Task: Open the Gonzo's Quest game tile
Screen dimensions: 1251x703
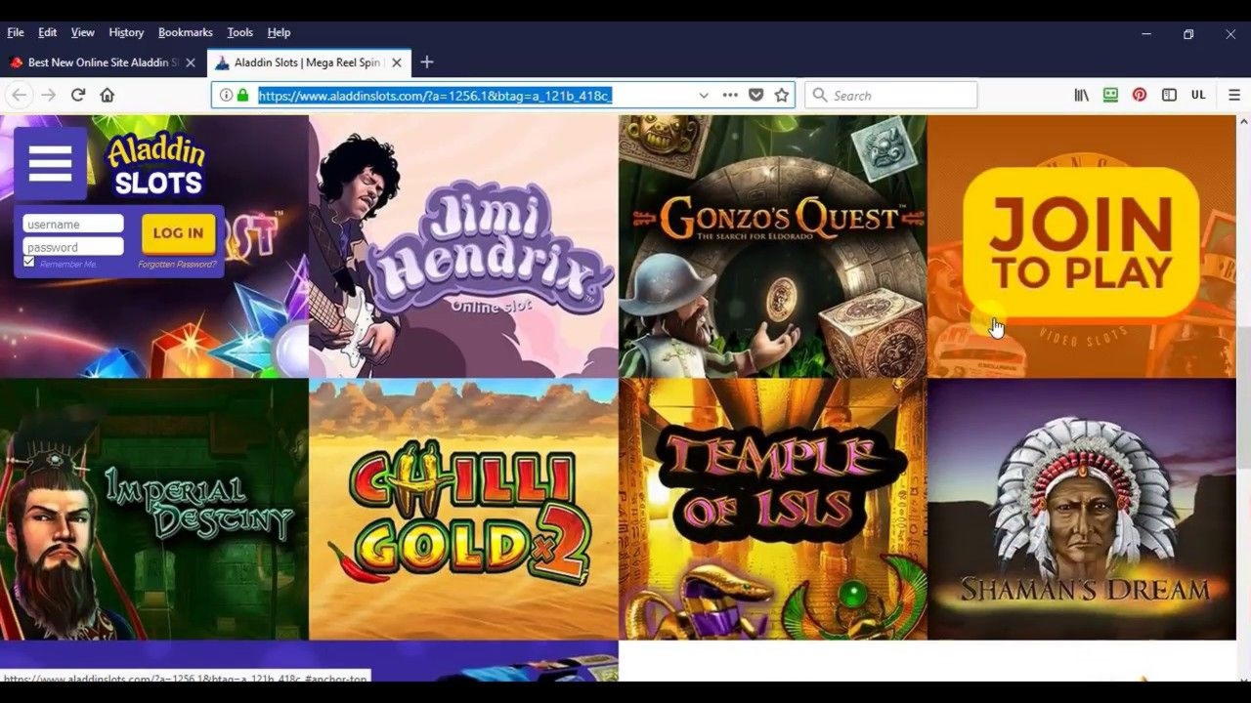Action: pos(772,246)
